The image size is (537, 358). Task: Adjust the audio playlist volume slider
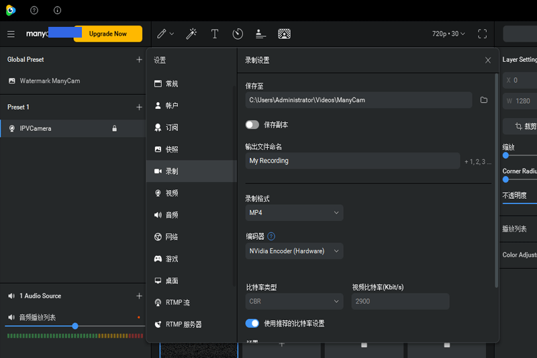coord(75,326)
